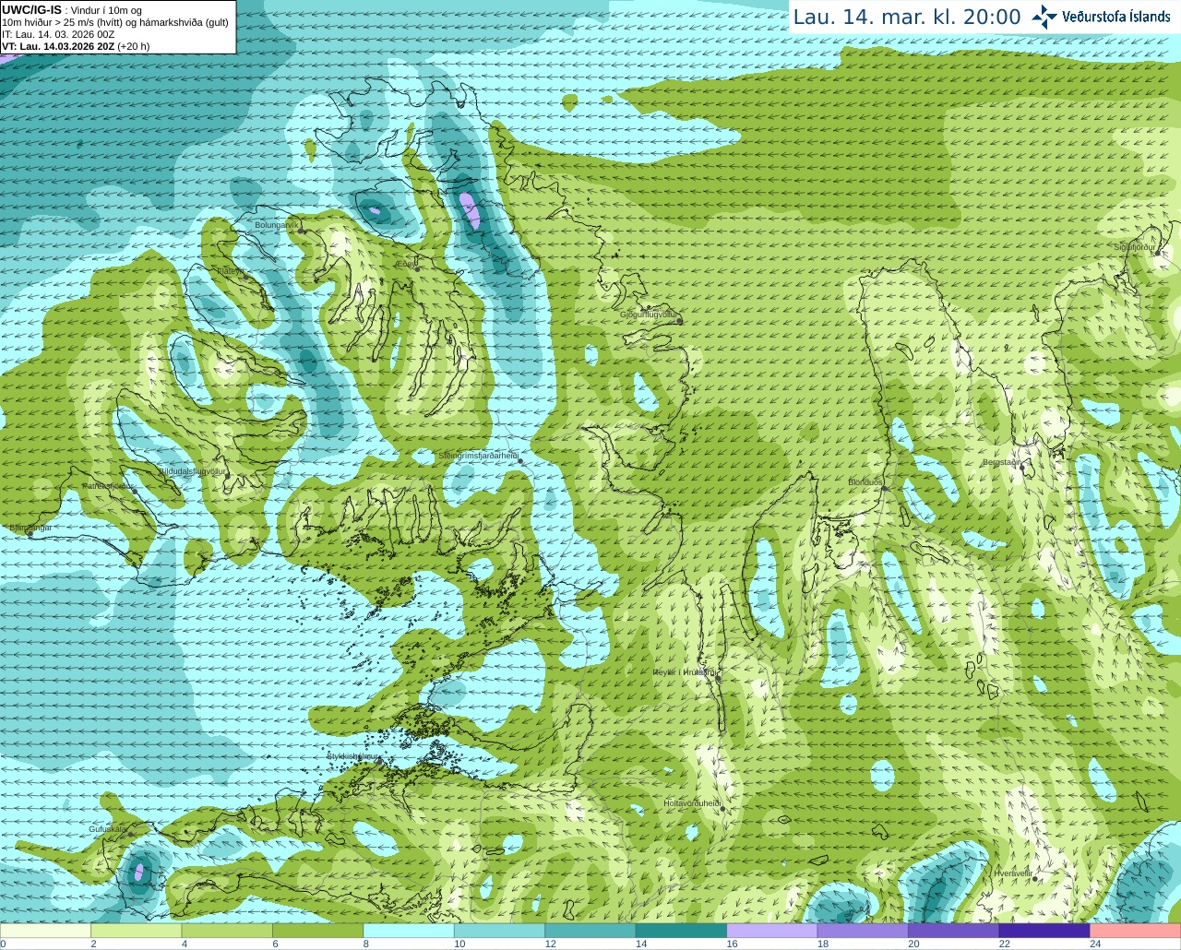
Task: Select the 12–14 m/s legend color swatch
Action: click(x=590, y=930)
